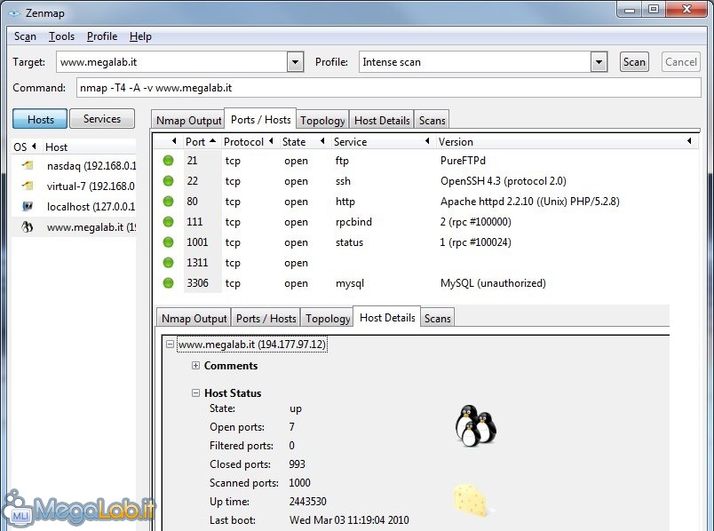Sort ports by the Port column header
The image size is (714, 531).
coord(201,142)
